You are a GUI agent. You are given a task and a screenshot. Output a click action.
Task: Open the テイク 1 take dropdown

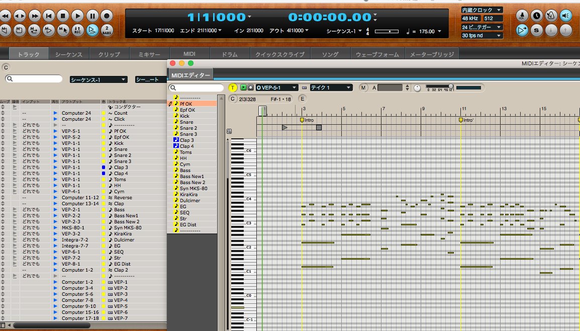pyautogui.click(x=331, y=88)
